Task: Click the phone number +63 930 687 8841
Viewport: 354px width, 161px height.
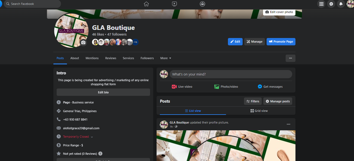Action: click(x=75, y=119)
